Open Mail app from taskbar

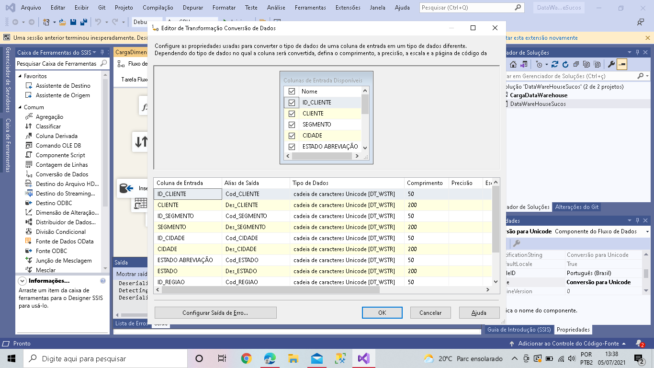click(x=316, y=358)
